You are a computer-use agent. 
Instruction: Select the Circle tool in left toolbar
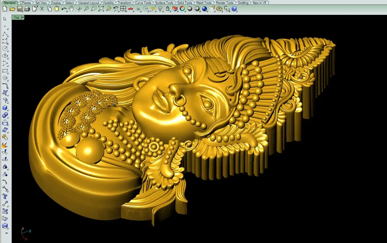[5, 49]
